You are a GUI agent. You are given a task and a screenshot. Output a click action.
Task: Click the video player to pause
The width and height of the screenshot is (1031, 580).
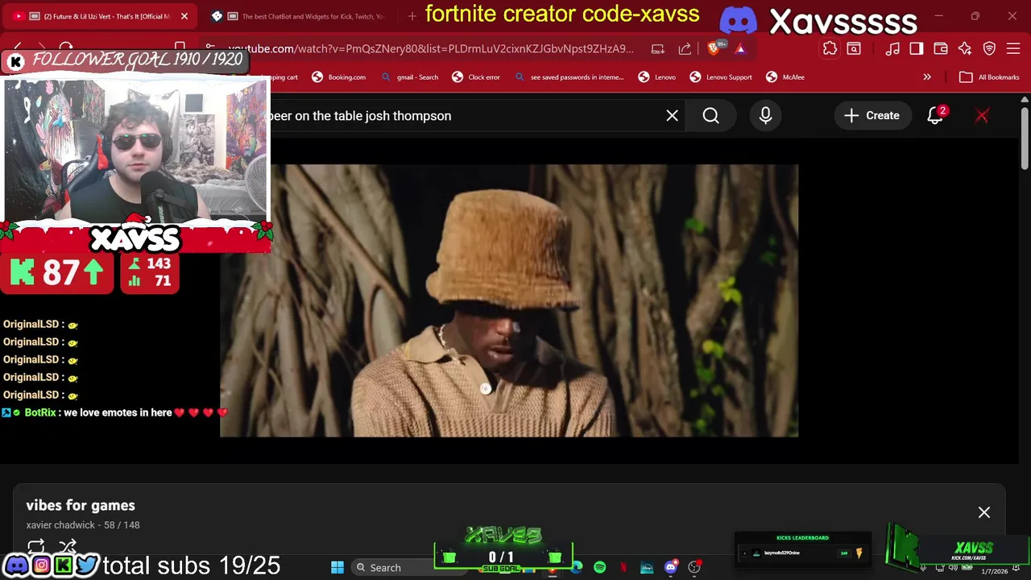point(509,300)
